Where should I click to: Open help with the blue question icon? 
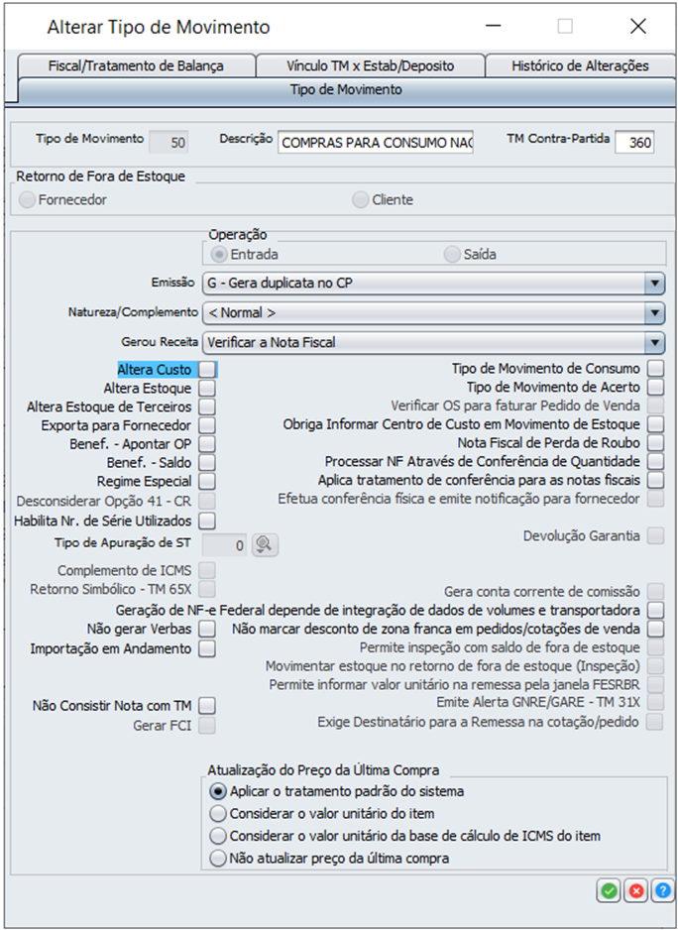663,890
